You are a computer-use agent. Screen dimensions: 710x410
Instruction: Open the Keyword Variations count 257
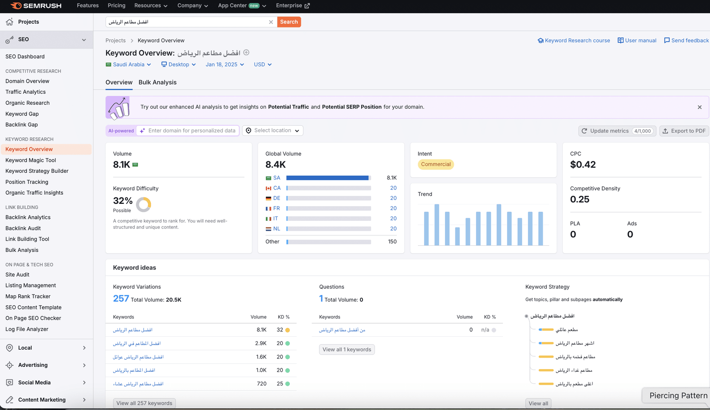[x=121, y=299]
